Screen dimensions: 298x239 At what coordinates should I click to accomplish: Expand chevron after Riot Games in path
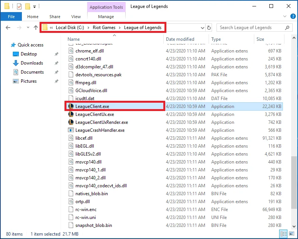click(x=120, y=28)
